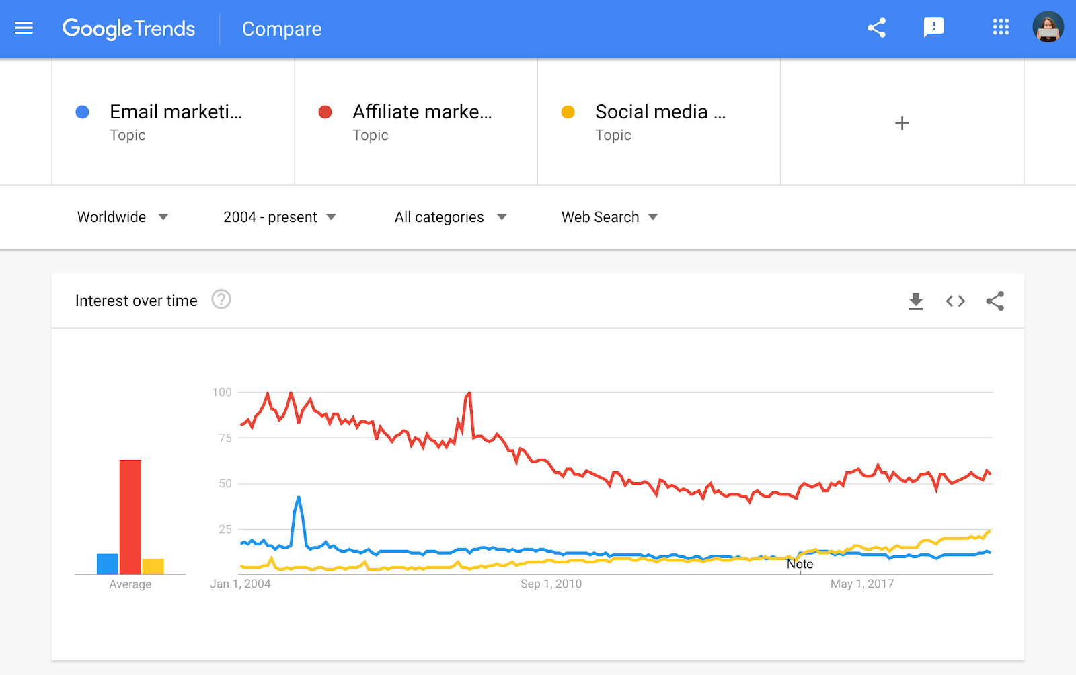Open the embed code icon

coord(955,301)
